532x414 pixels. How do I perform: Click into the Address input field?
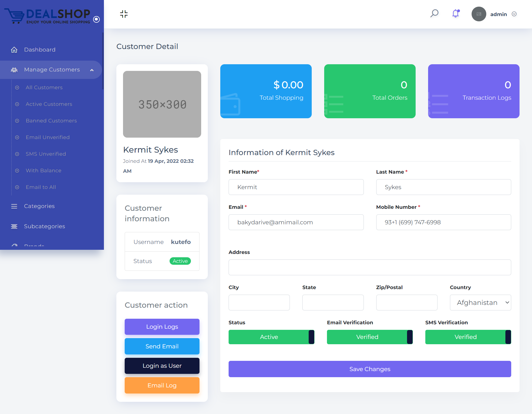pos(370,268)
